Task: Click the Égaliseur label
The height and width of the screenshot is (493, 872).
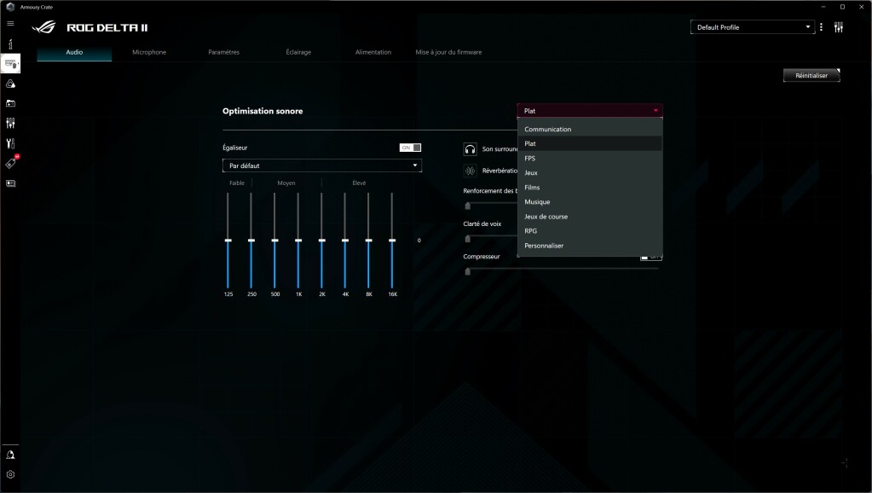Action: [x=234, y=148]
